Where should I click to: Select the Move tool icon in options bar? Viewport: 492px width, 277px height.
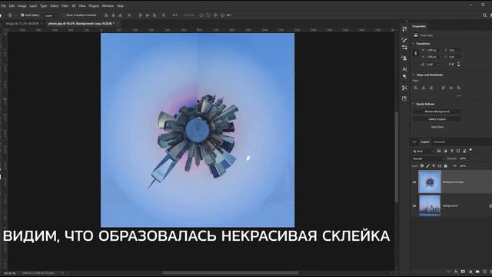(10, 15)
